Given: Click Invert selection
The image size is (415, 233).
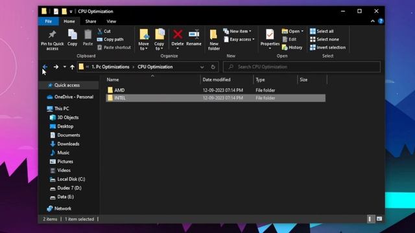Looking at the screenshot, I should (x=327, y=47).
